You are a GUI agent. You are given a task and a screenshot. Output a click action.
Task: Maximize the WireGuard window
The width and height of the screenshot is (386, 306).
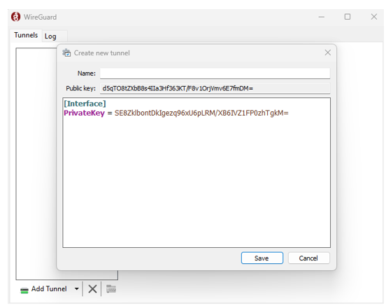(348, 17)
